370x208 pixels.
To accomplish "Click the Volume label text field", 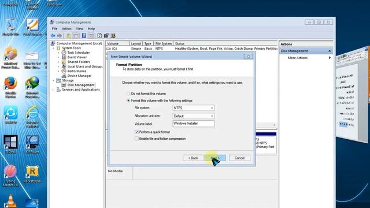I will (194, 124).
